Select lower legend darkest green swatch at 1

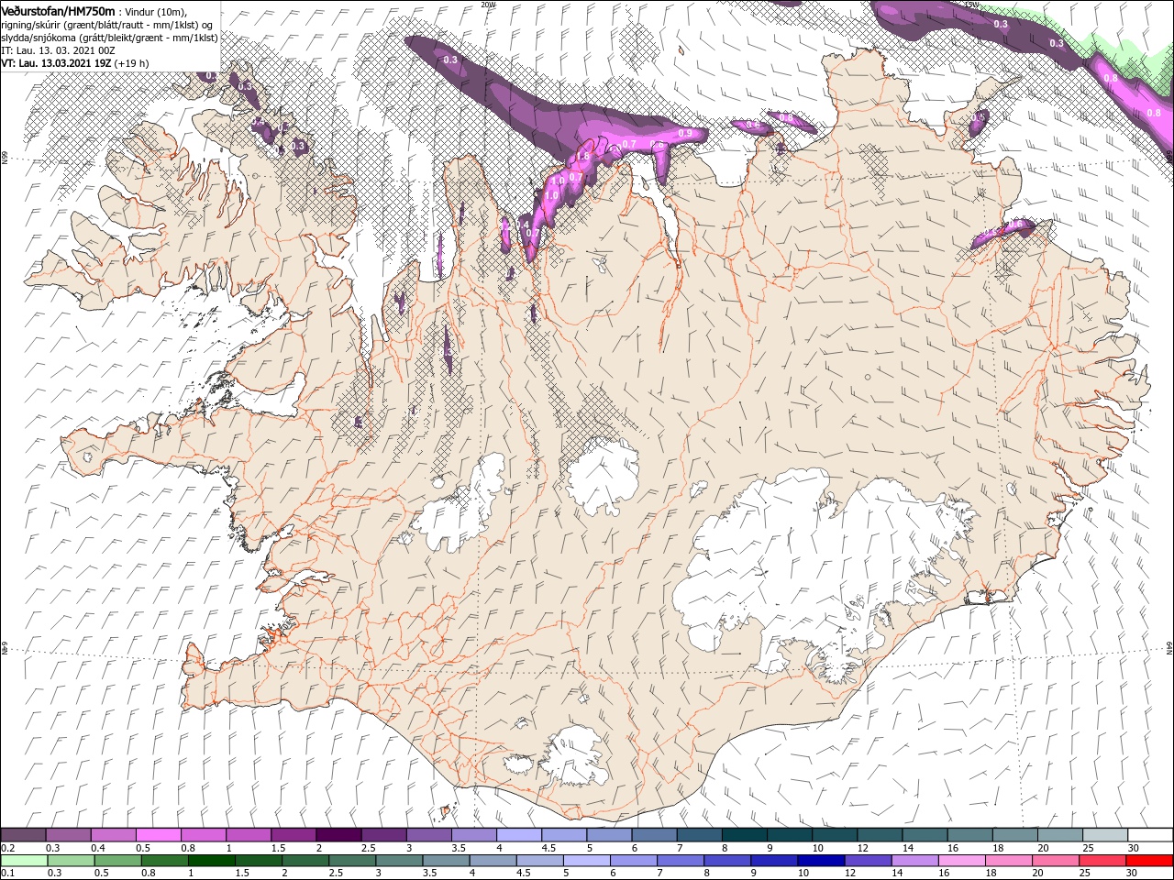pos(211,860)
